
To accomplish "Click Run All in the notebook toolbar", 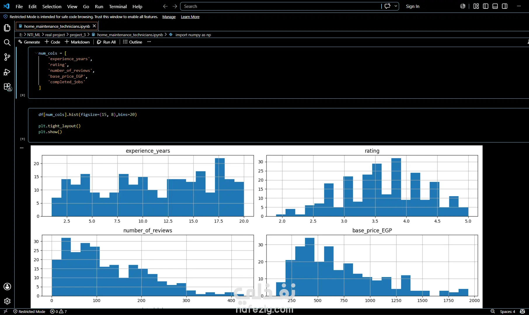I will click(106, 42).
